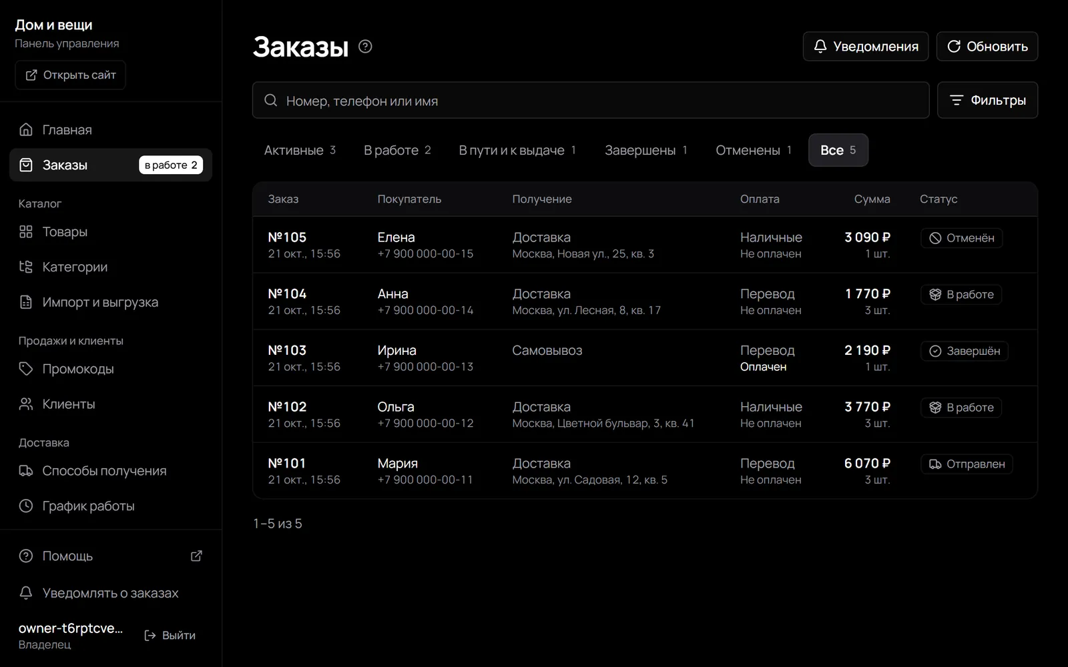Screen dimensions: 1068x667
Task: Click В работе status badge of order №102
Action: pyautogui.click(x=961, y=408)
